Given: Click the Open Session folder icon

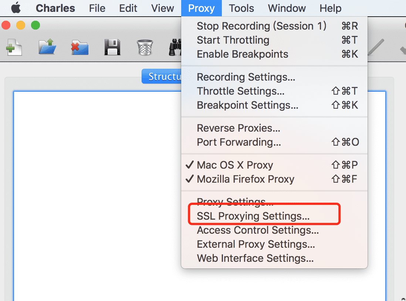Looking at the screenshot, I should pyautogui.click(x=47, y=47).
